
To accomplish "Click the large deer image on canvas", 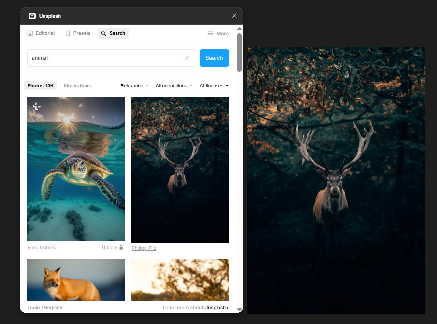I will click(x=336, y=181).
